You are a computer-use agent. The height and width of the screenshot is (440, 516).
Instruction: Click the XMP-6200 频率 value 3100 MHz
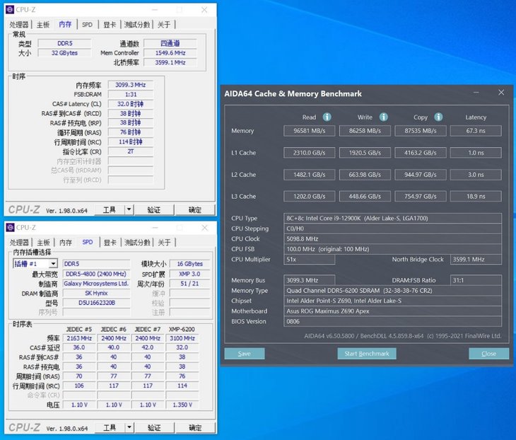tap(182, 338)
